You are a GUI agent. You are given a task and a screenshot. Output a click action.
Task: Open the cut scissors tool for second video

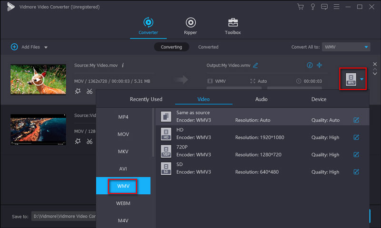(x=90, y=141)
